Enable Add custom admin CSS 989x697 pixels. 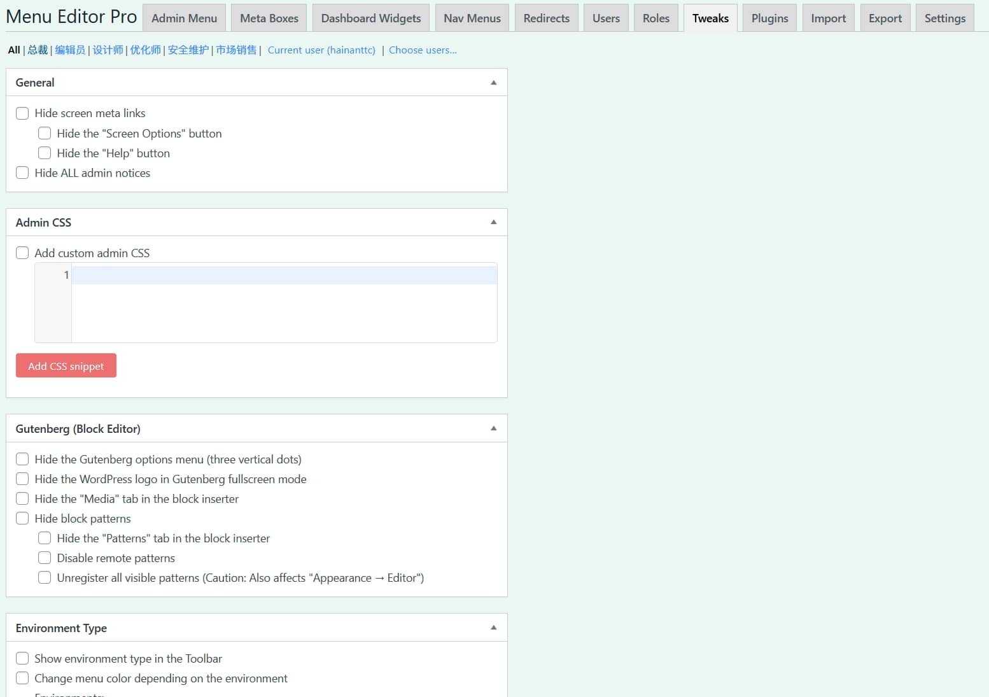click(x=22, y=253)
